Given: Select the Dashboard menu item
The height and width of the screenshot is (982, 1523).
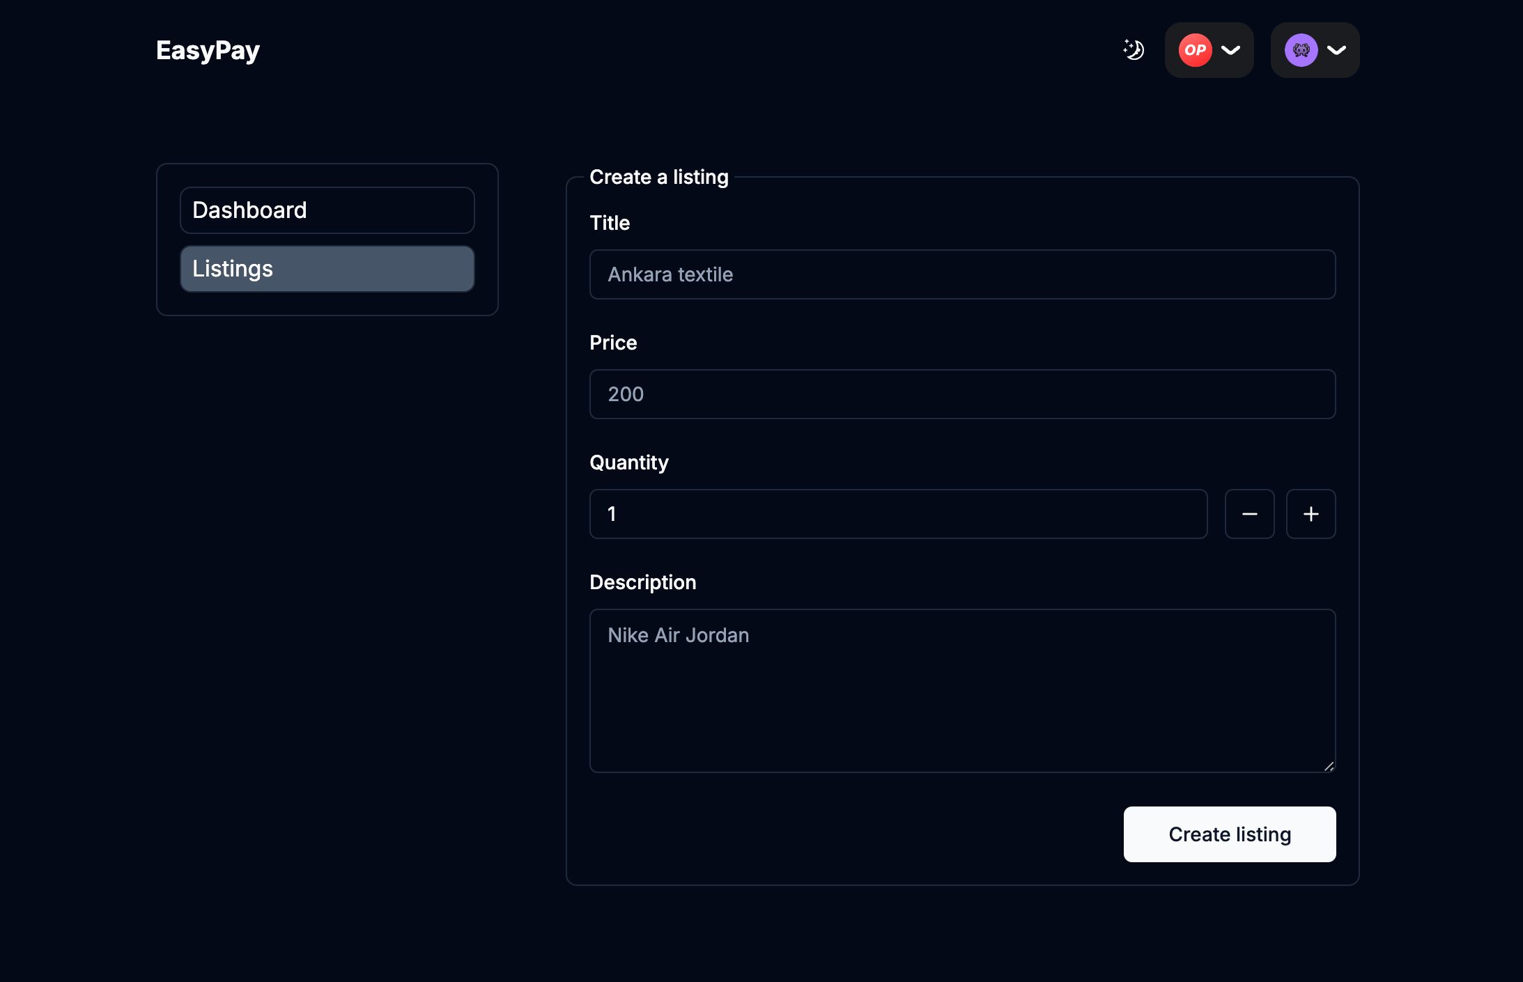Looking at the screenshot, I should tap(326, 210).
